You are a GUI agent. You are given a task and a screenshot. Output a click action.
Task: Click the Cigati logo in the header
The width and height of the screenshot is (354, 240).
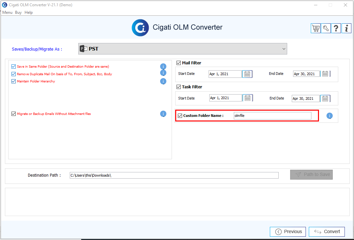[x=140, y=28]
